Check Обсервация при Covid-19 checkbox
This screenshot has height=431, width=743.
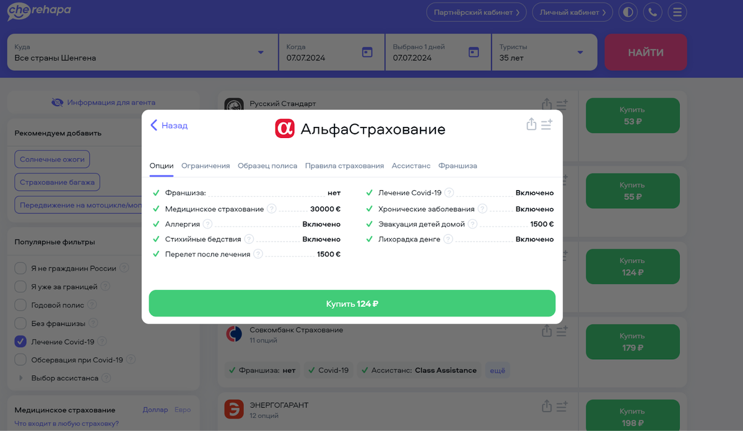pos(20,360)
